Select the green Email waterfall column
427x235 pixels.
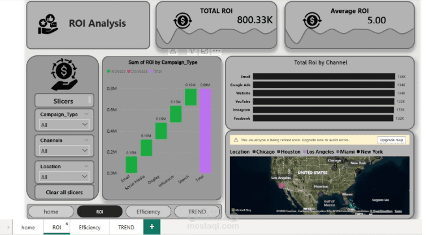click(x=131, y=165)
